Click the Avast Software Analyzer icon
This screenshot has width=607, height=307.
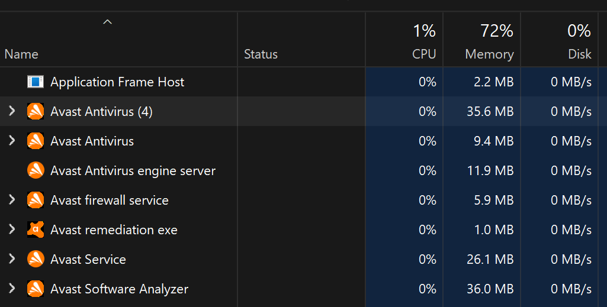click(x=35, y=289)
